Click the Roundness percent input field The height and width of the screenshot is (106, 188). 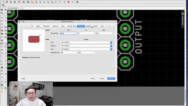pos(86,33)
